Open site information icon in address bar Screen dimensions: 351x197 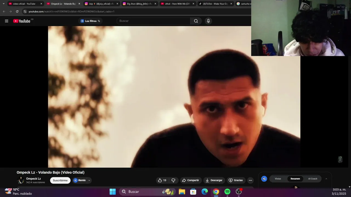(x=25, y=11)
